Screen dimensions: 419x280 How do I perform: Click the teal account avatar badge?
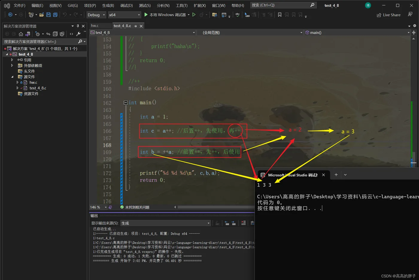point(368,5)
